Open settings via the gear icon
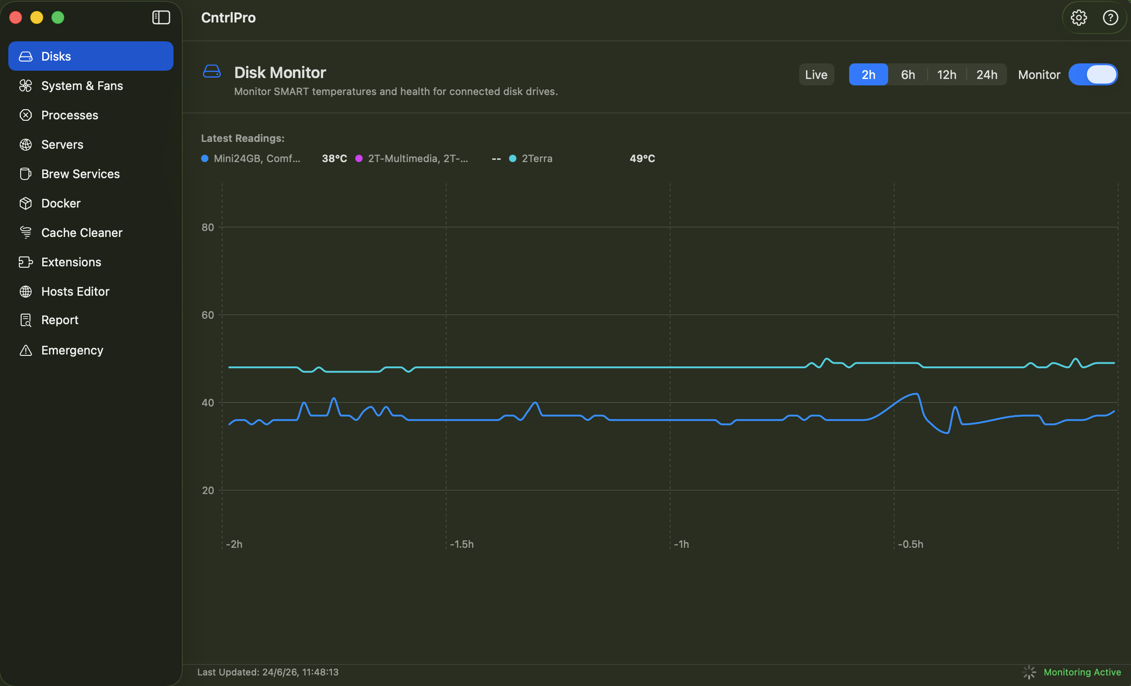 1079,17
